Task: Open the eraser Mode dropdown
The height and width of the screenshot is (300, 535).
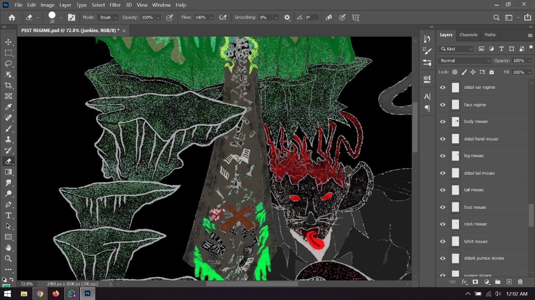Action: [x=108, y=17]
